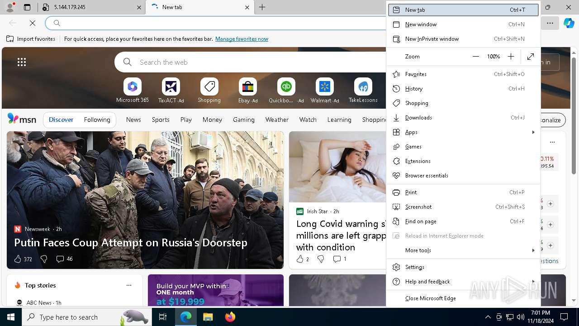Open Downloads from the menu
The image size is (579, 326).
coord(464,118)
